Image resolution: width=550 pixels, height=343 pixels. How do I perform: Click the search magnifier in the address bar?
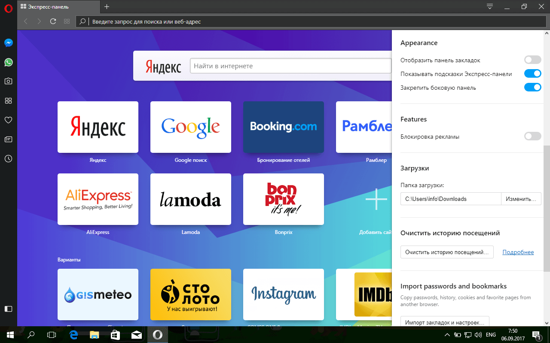(82, 21)
